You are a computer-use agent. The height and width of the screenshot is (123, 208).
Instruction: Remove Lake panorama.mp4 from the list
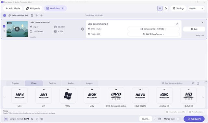pyautogui.click(x=202, y=22)
